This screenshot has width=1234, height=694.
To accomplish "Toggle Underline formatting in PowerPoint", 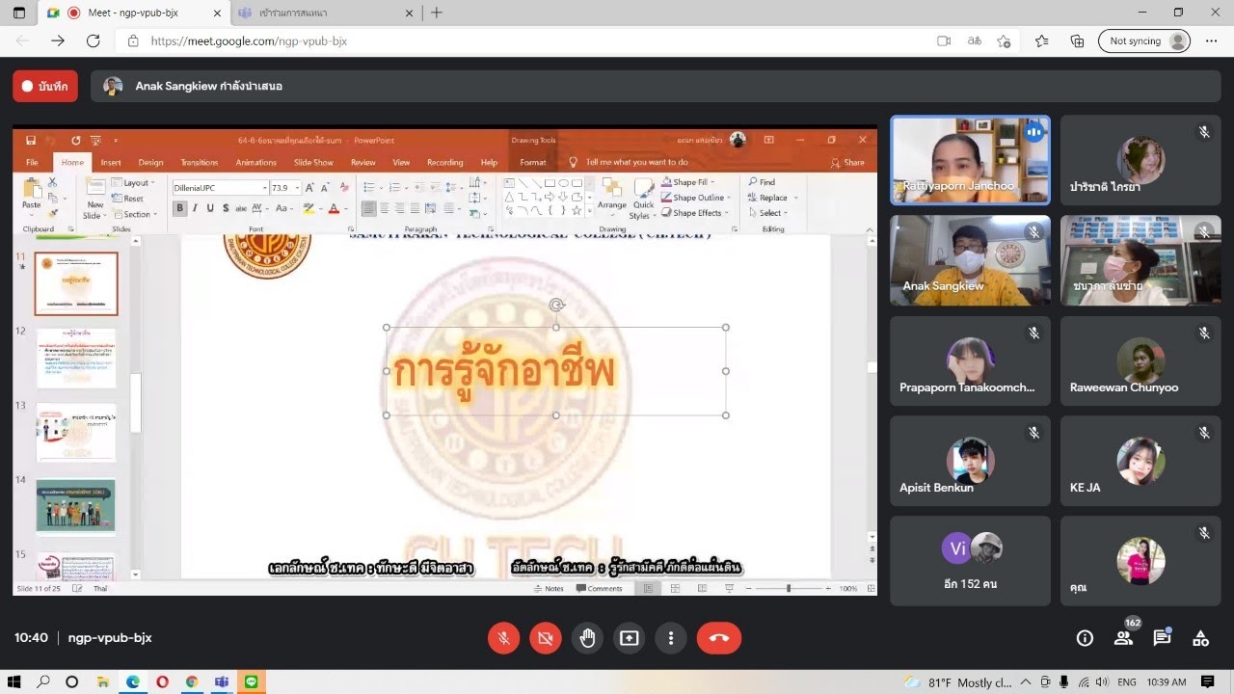I will coord(210,208).
